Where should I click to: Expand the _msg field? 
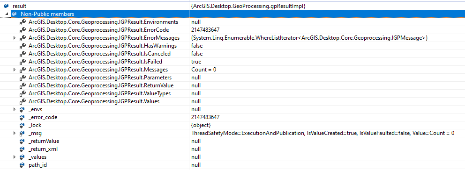(x=14, y=134)
